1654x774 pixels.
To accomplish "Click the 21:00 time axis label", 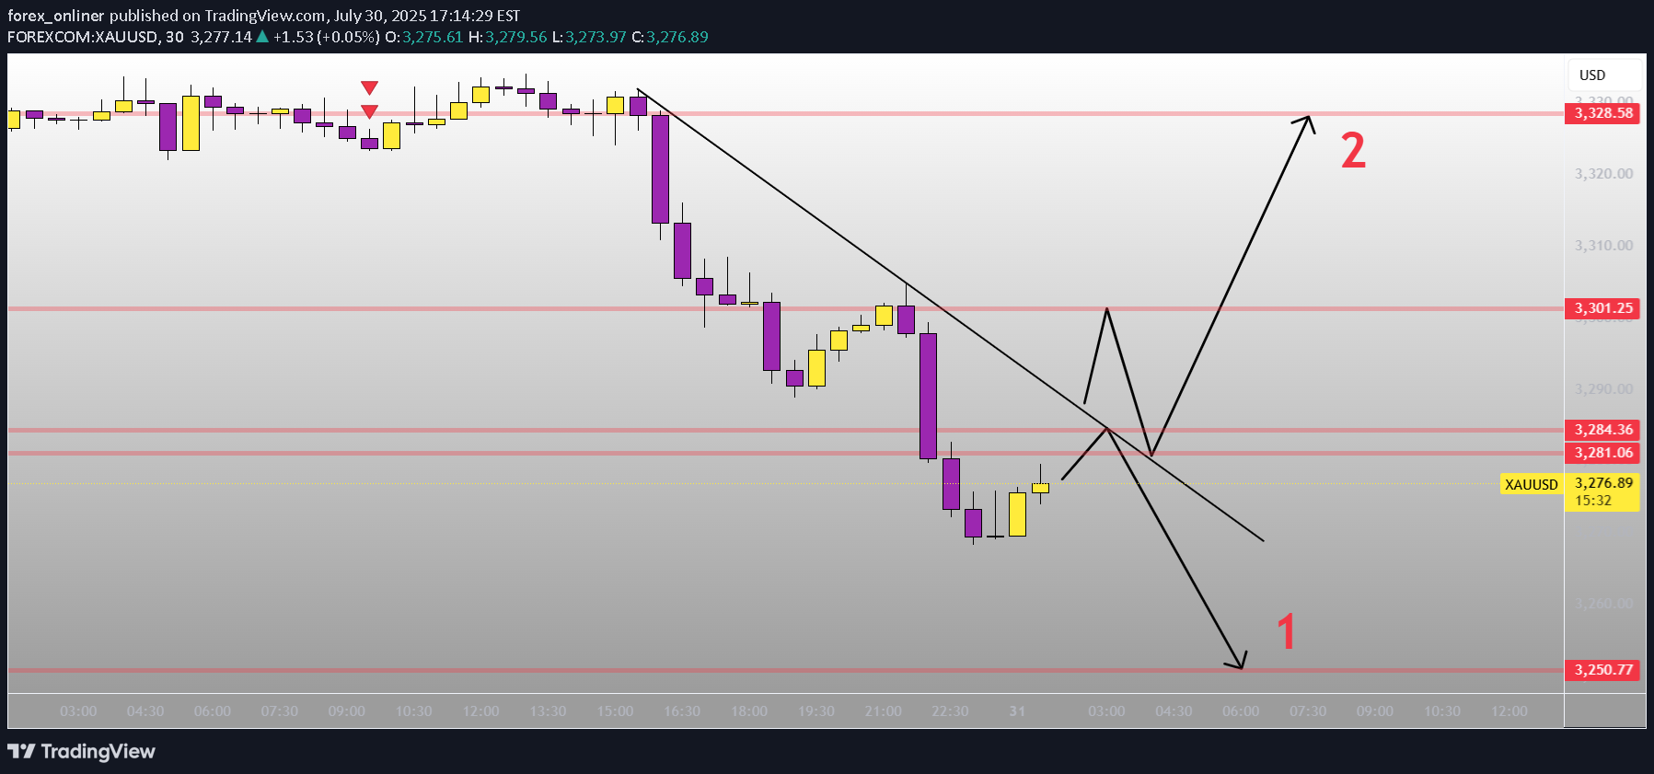I will pos(884,711).
